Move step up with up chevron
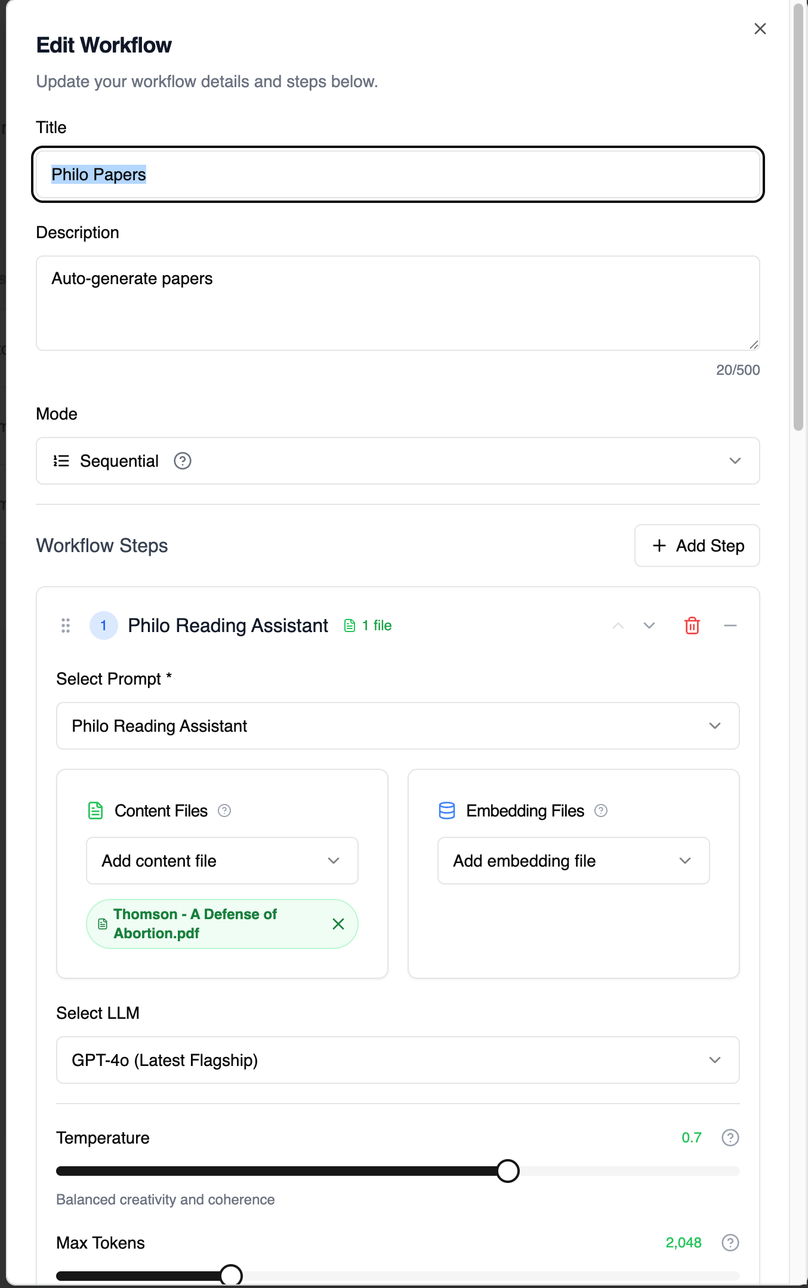808x1288 pixels. (x=618, y=625)
